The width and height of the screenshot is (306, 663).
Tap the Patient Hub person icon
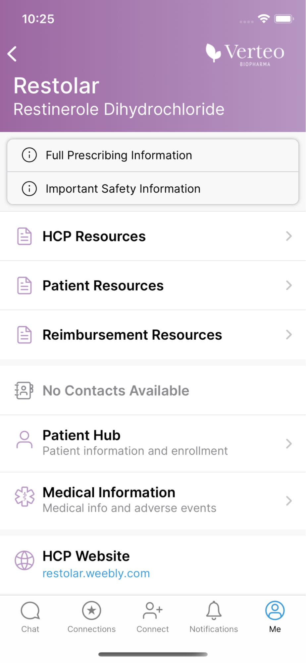pos(24,440)
